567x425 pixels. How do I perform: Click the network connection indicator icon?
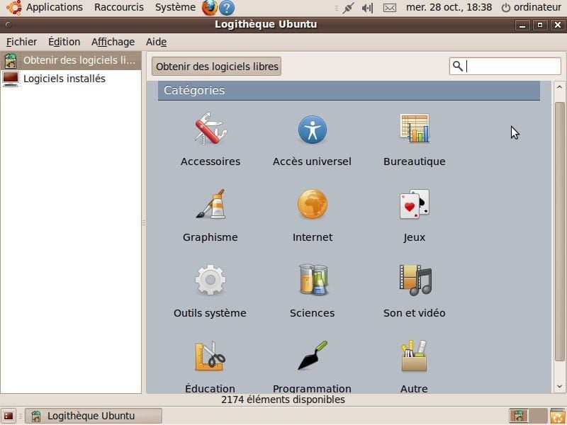coord(348,8)
